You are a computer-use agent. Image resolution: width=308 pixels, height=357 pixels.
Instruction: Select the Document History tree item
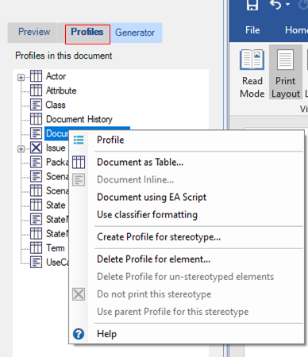tap(79, 119)
